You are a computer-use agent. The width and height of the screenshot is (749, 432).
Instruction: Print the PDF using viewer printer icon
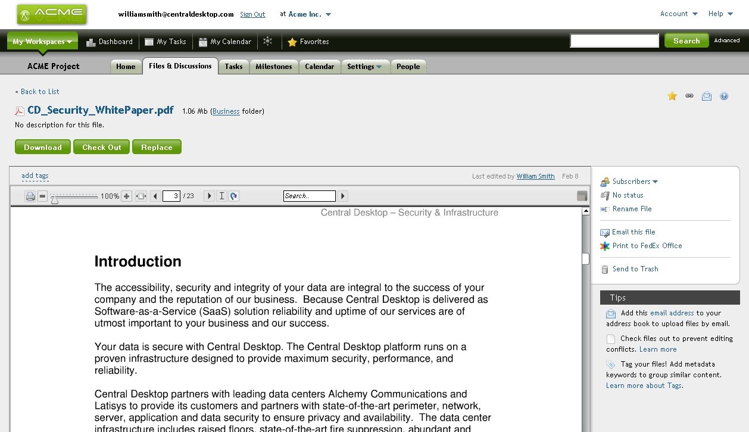click(30, 196)
